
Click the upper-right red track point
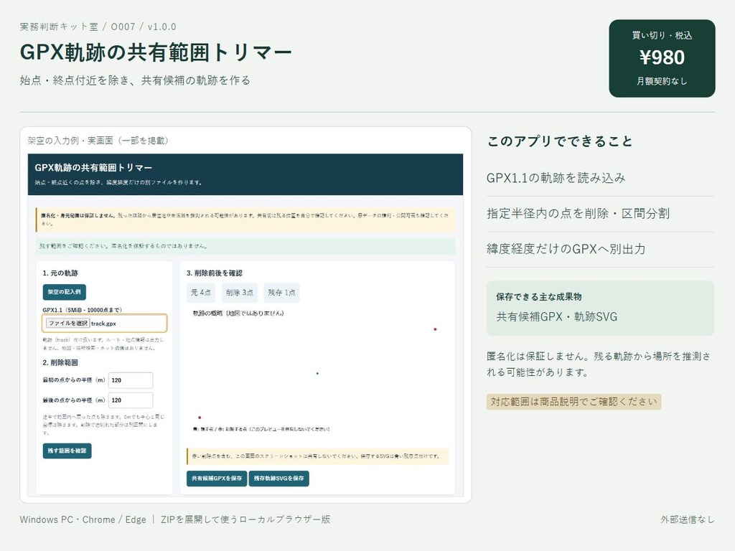point(435,329)
